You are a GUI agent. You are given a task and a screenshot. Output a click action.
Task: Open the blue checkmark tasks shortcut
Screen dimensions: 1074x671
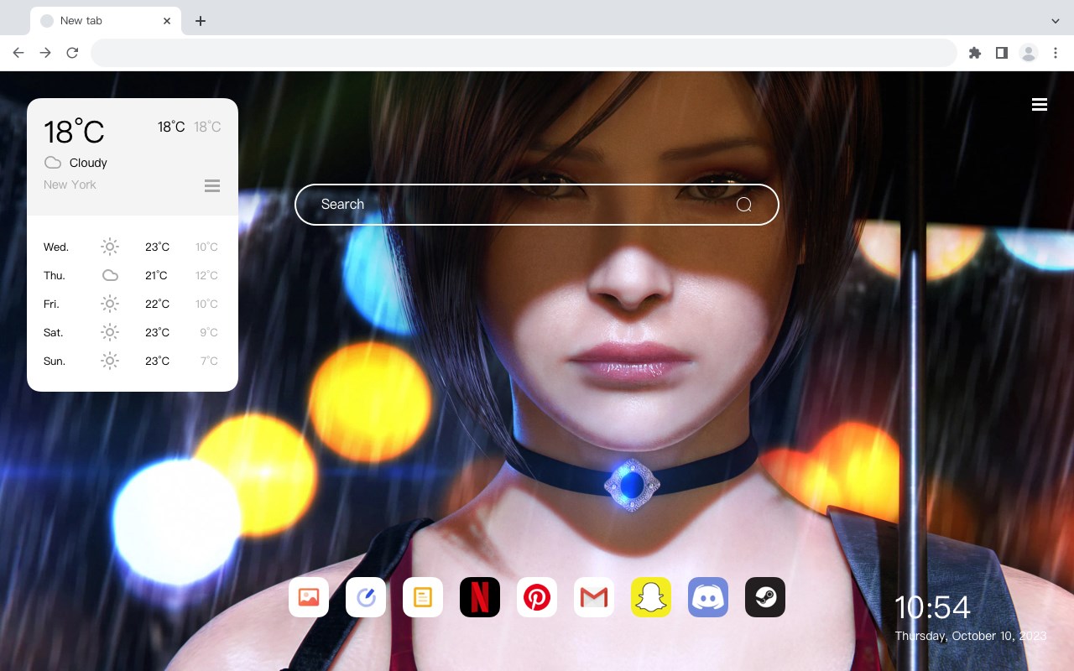click(366, 597)
